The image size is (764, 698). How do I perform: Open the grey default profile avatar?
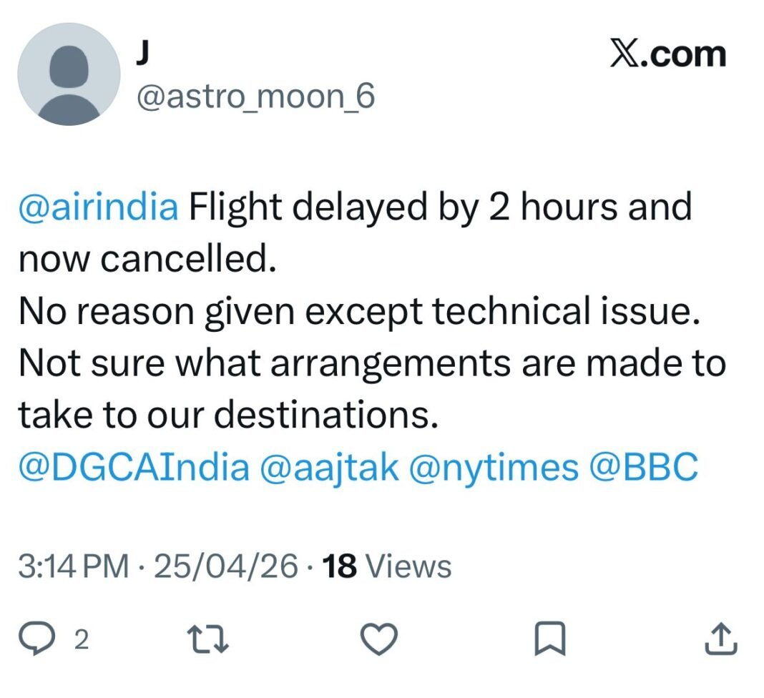69,74
